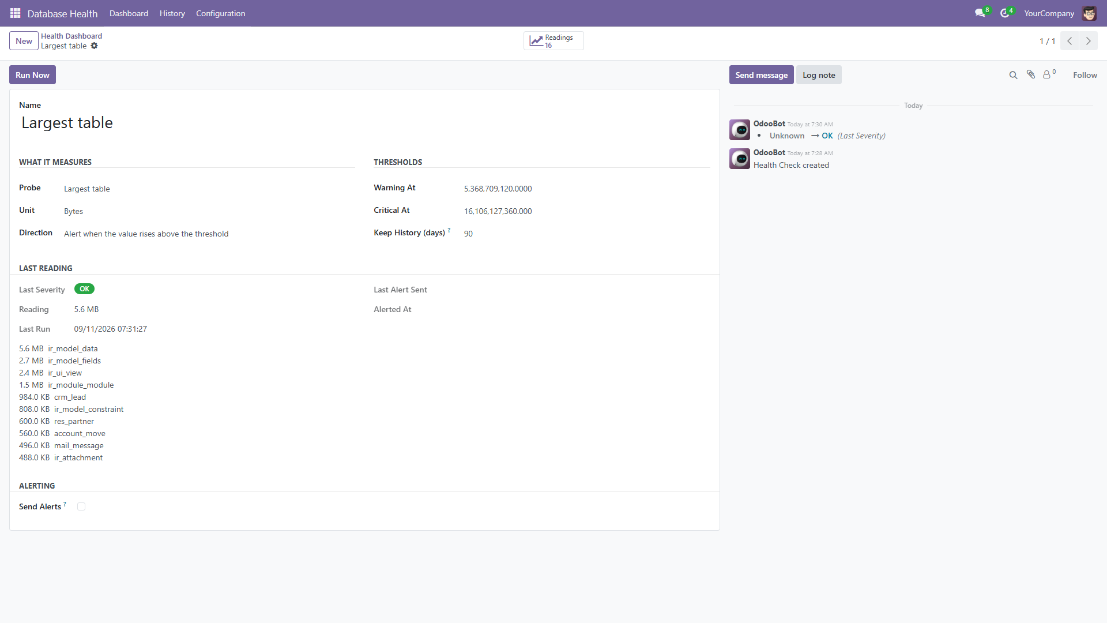Click the Run Now button
This screenshot has height=623, width=1107.
32,75
